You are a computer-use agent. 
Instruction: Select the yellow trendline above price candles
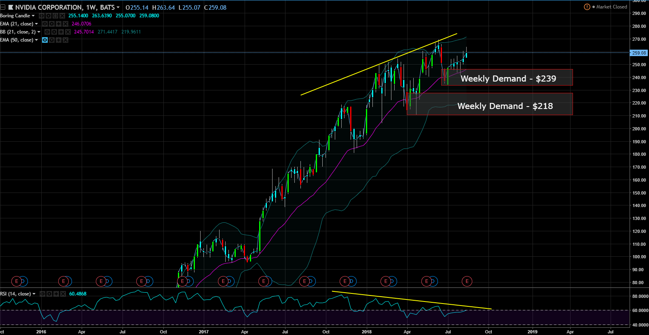tap(379, 64)
